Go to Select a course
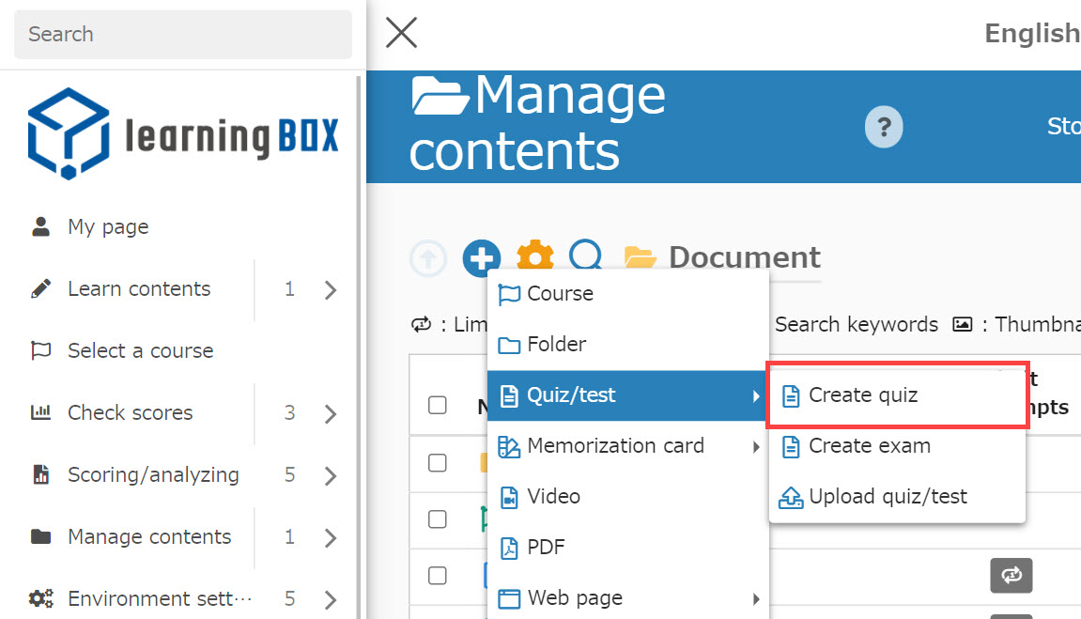Viewport: 1081px width, 619px height. pos(140,351)
